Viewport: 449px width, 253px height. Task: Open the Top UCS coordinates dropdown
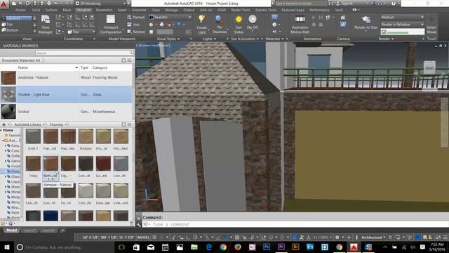[x=81, y=32]
